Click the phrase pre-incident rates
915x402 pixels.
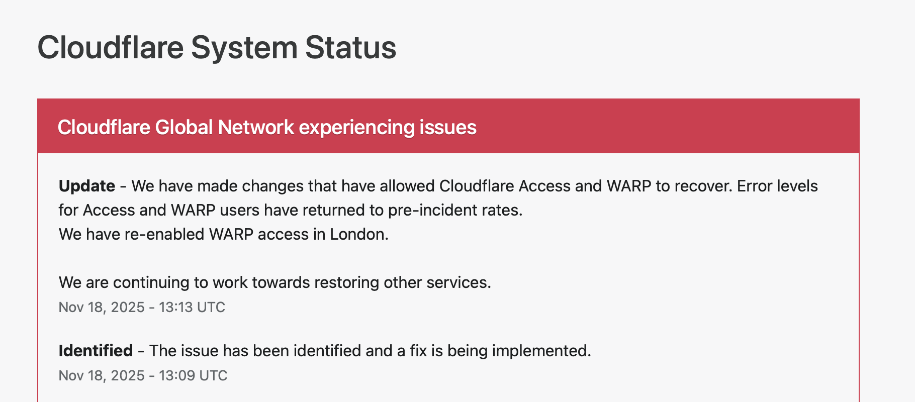pos(455,210)
